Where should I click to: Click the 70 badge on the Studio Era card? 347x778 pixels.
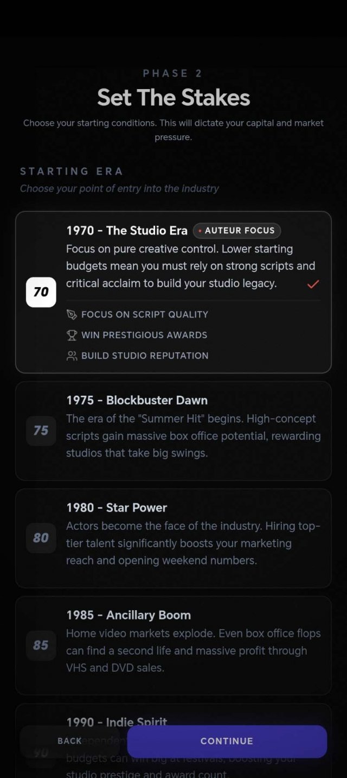(x=41, y=292)
